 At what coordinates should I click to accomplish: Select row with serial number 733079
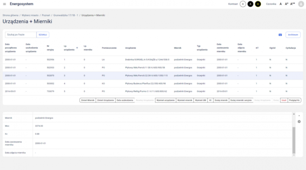click(x=153, y=91)
